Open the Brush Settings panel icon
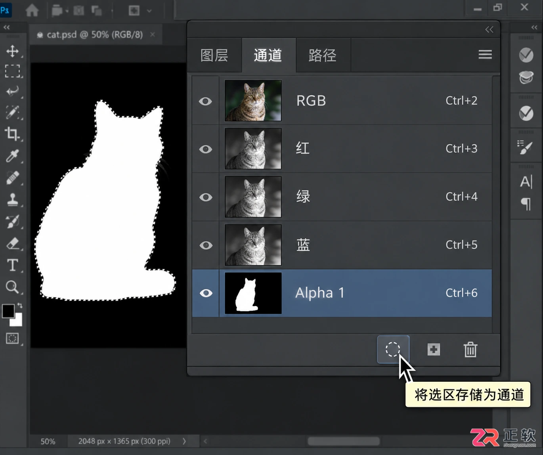 526,147
